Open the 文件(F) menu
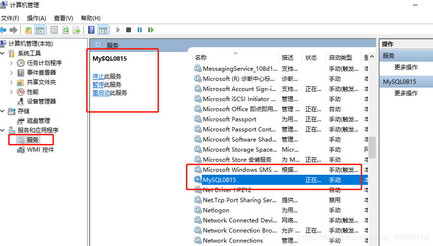The width and height of the screenshot is (433, 246). pos(10,18)
